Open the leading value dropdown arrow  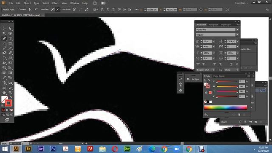[238, 41]
